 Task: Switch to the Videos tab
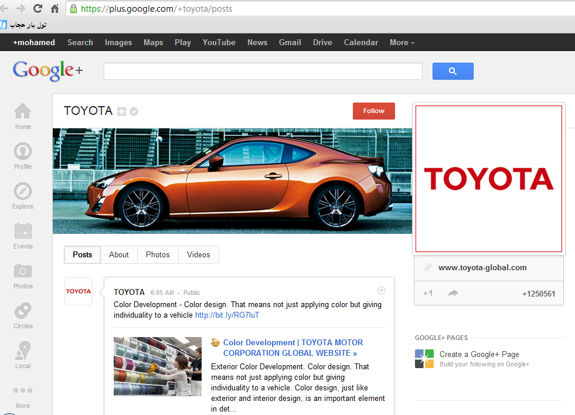tap(198, 255)
